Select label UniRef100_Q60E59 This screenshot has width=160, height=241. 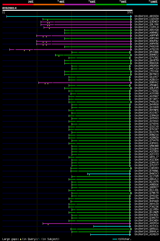pyautogui.click(x=146, y=61)
